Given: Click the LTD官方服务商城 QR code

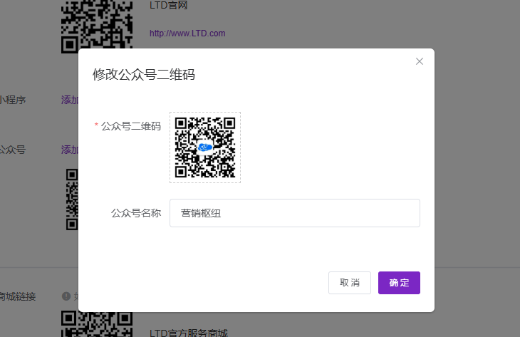Looking at the screenshot, I should pyautogui.click(x=97, y=323).
